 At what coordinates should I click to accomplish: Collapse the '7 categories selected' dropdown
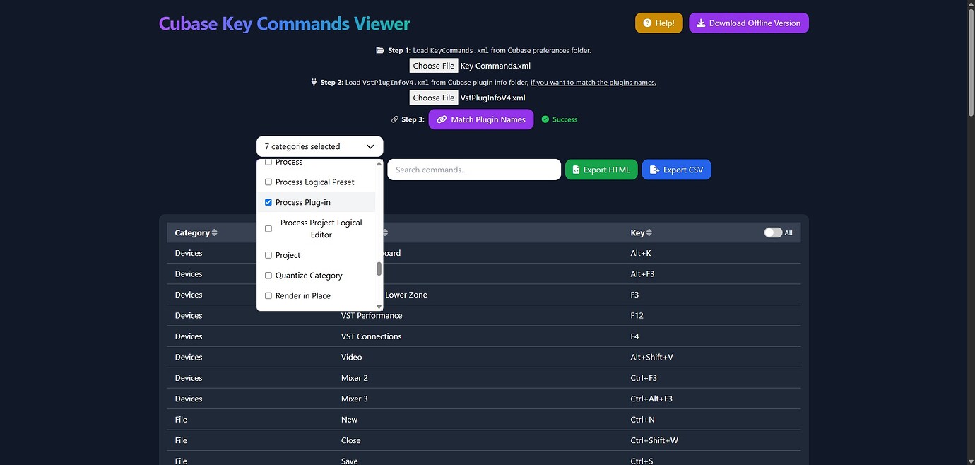click(319, 146)
